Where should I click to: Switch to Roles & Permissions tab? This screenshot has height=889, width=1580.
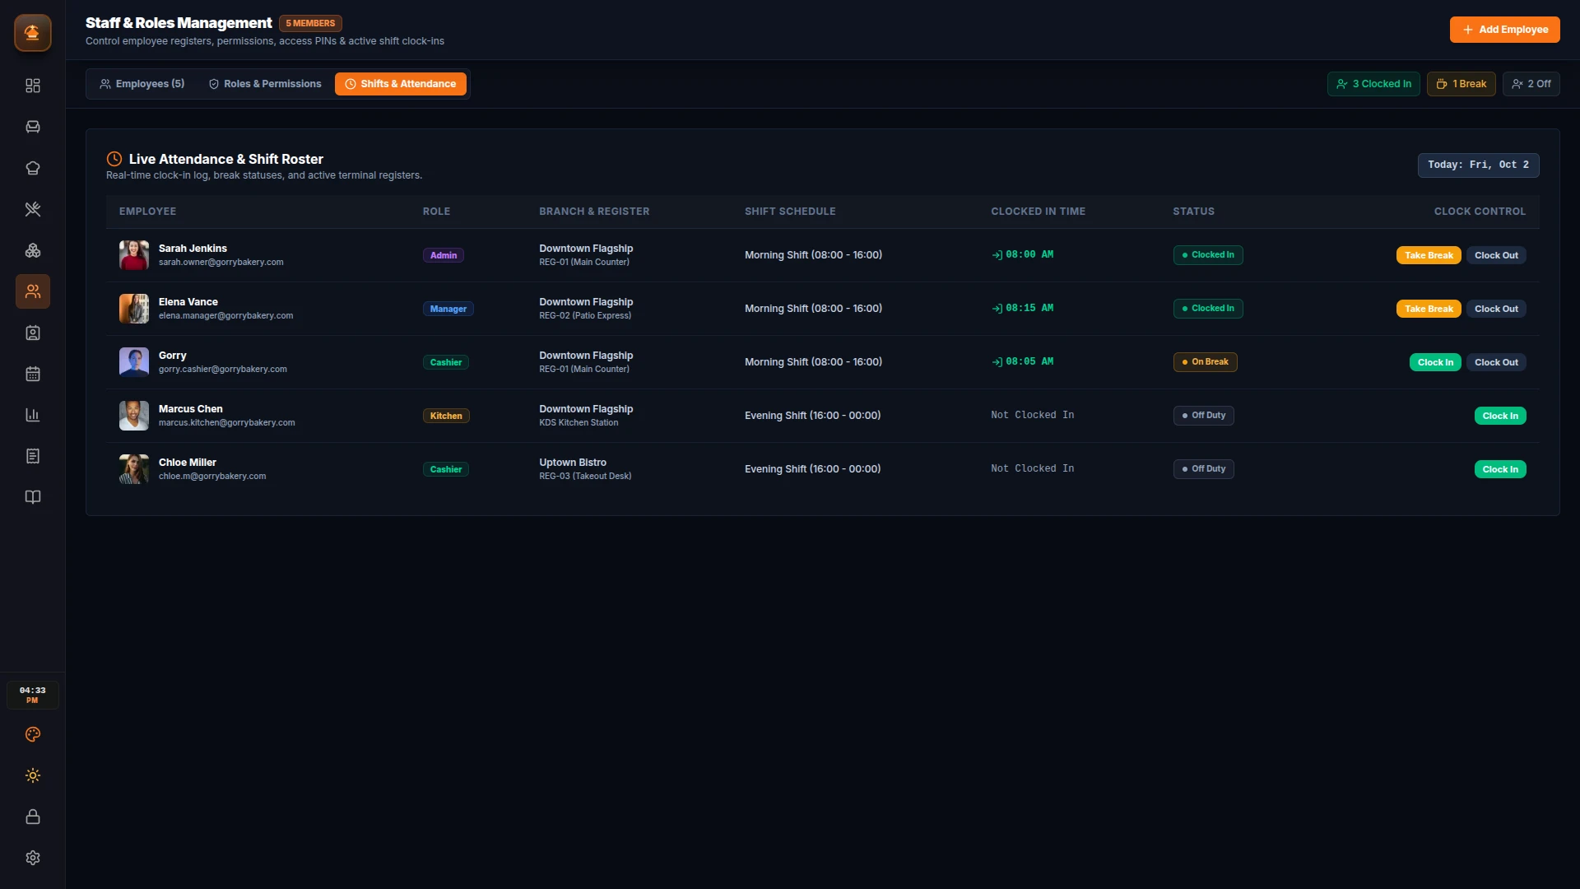point(265,84)
